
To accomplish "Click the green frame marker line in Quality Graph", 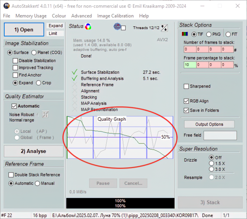I will 67,137.
